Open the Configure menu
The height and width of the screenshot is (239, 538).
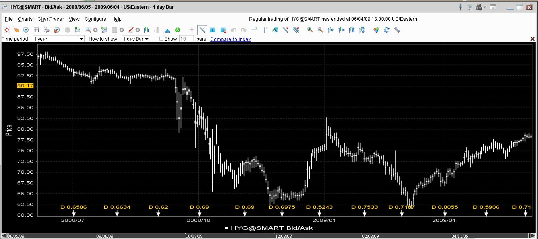pyautogui.click(x=95, y=19)
